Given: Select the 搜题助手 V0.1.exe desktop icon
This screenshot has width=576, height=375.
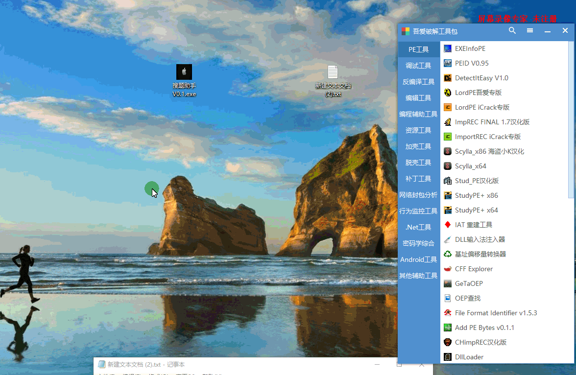Looking at the screenshot, I should tap(184, 80).
